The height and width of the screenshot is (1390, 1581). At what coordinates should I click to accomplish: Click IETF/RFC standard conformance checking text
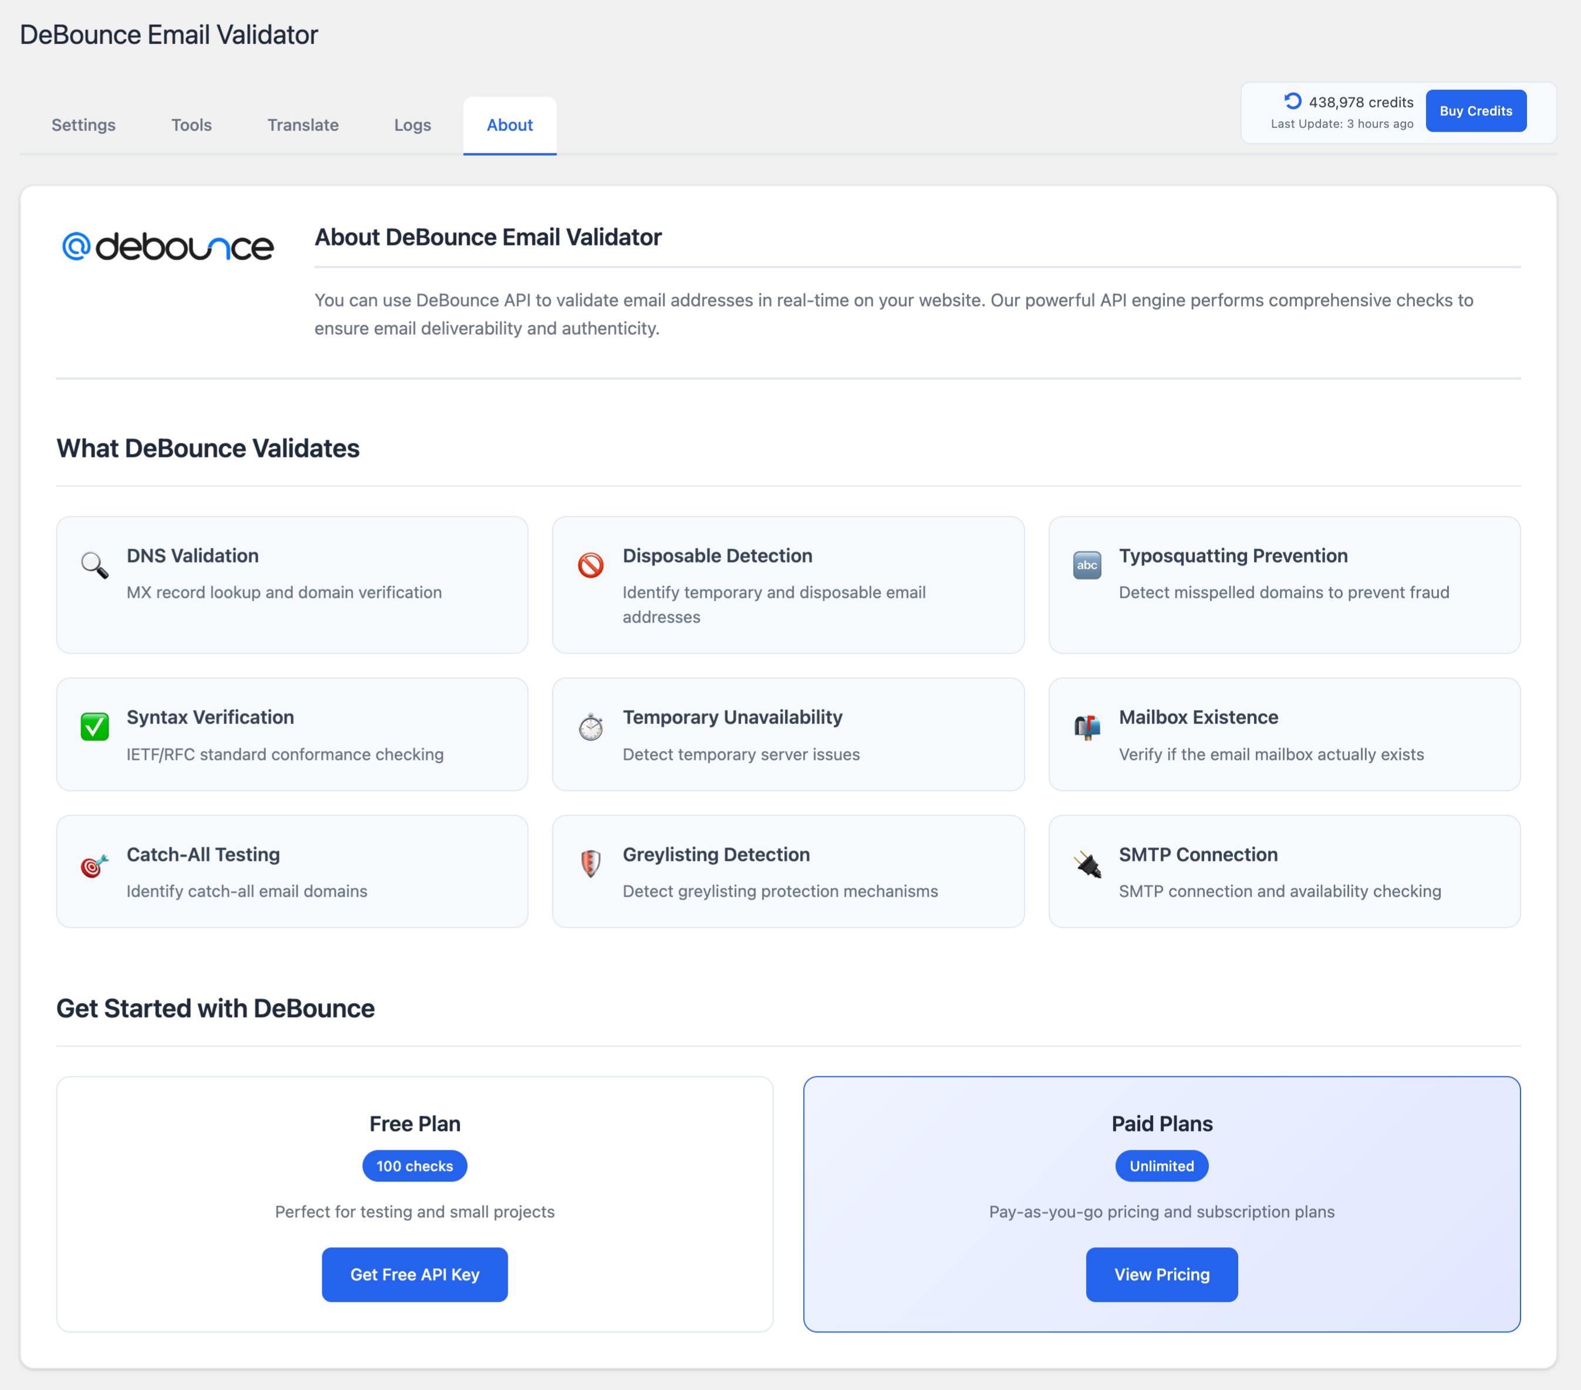(285, 754)
